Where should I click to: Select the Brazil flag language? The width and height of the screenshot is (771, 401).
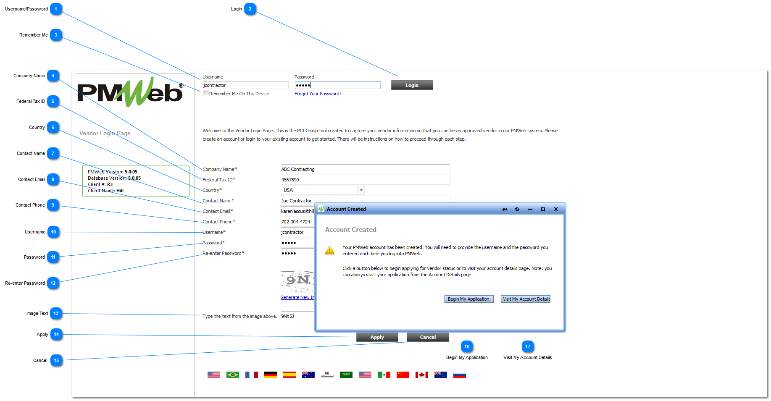click(232, 375)
